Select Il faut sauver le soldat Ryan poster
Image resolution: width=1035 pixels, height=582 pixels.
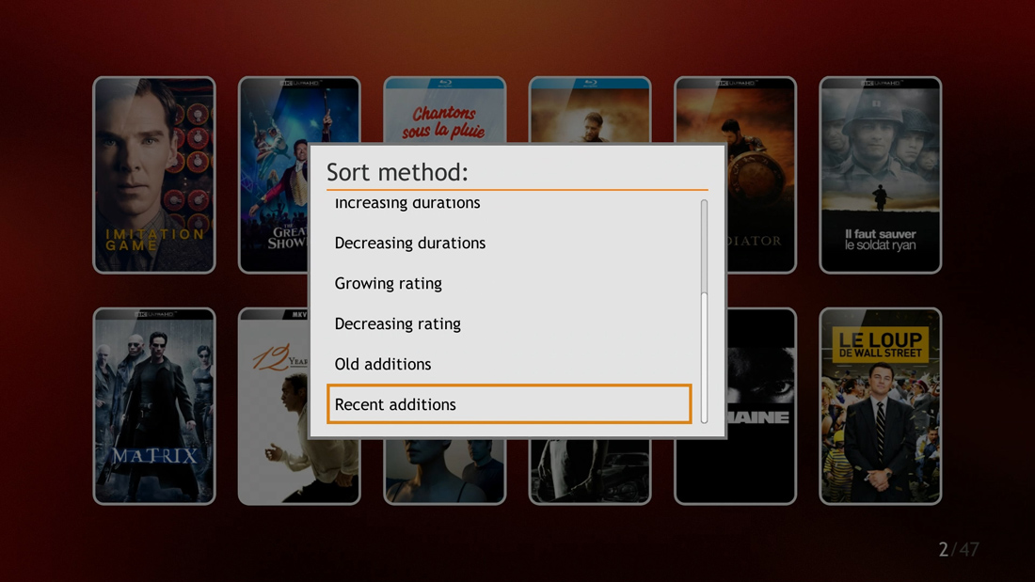point(881,175)
